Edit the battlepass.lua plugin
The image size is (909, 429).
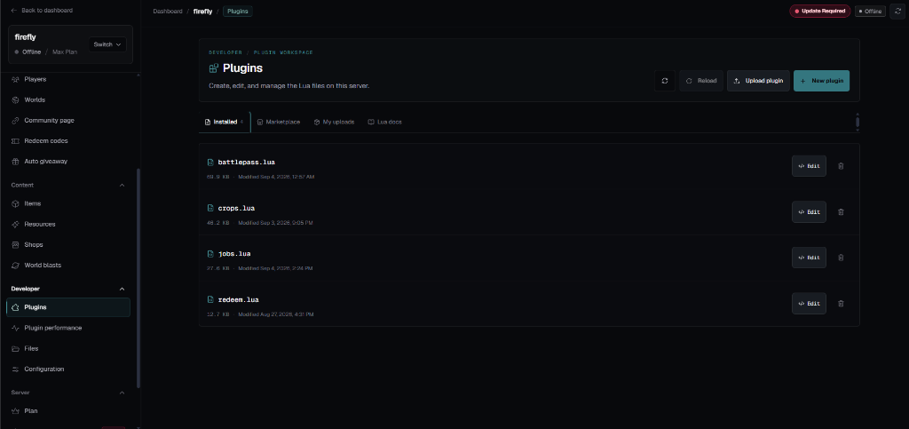click(809, 166)
